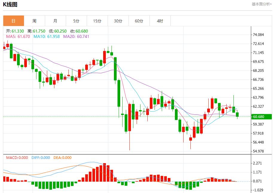Open the 4时 four-hour tab
273x193 pixels.
click(160, 21)
